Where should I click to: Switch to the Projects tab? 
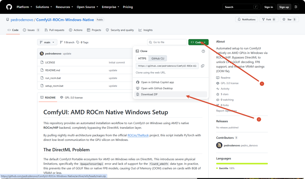(x=94, y=30)
